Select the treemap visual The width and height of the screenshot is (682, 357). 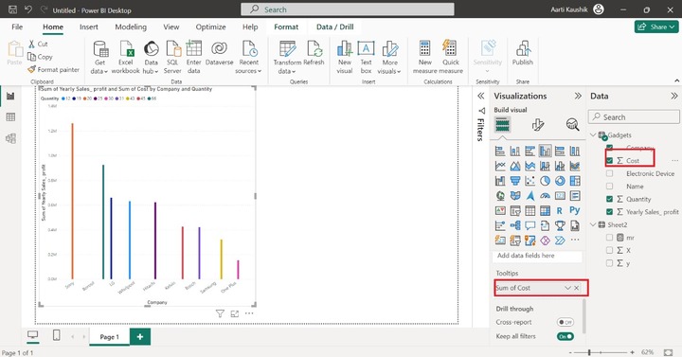575,181
